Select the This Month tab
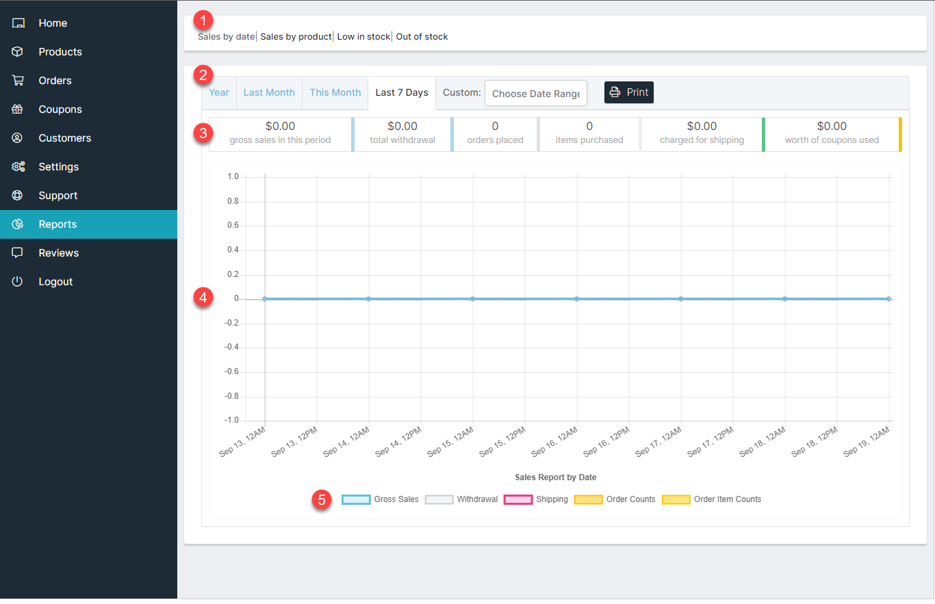Image resolution: width=935 pixels, height=604 pixels. click(x=335, y=92)
